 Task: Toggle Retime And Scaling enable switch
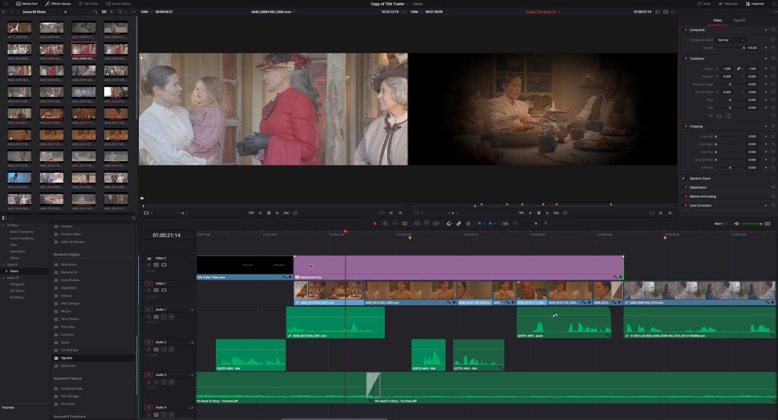click(686, 196)
